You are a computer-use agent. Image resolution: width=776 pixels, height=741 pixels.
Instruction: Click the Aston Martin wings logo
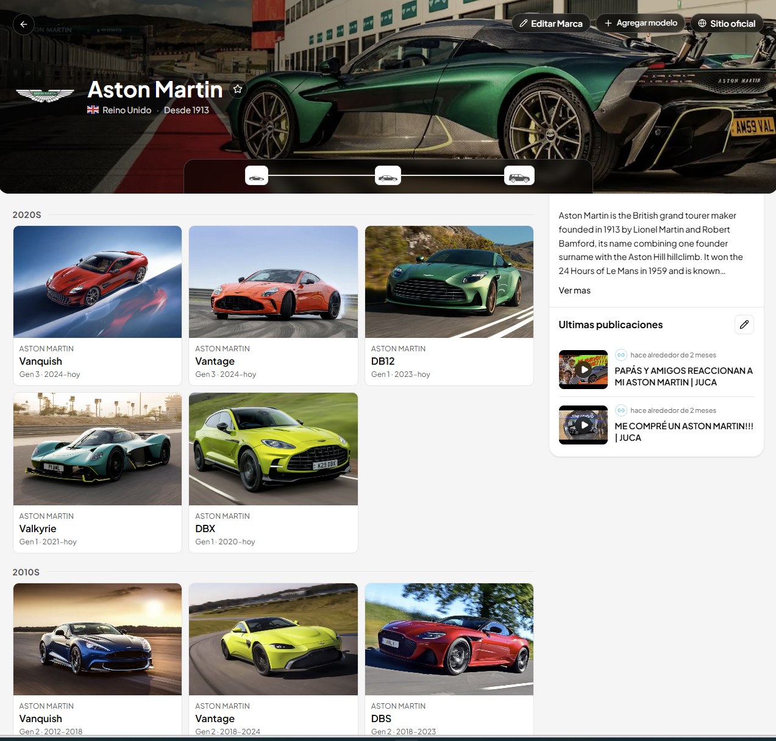click(45, 96)
